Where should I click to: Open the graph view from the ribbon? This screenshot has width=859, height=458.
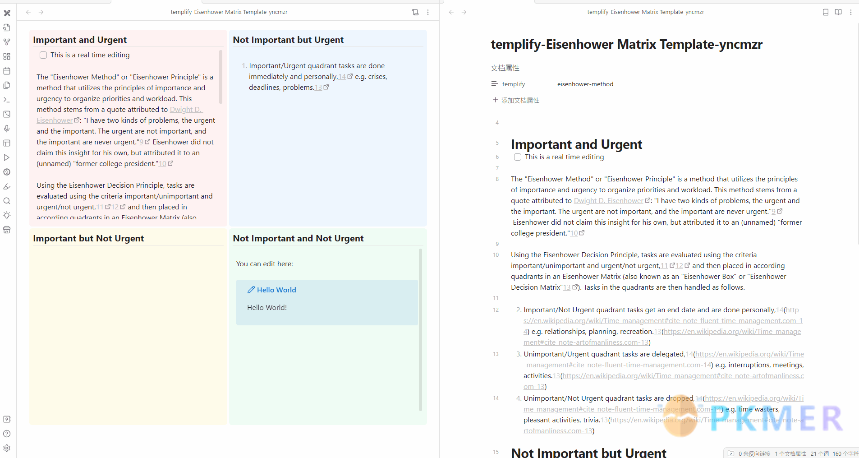coord(7,42)
